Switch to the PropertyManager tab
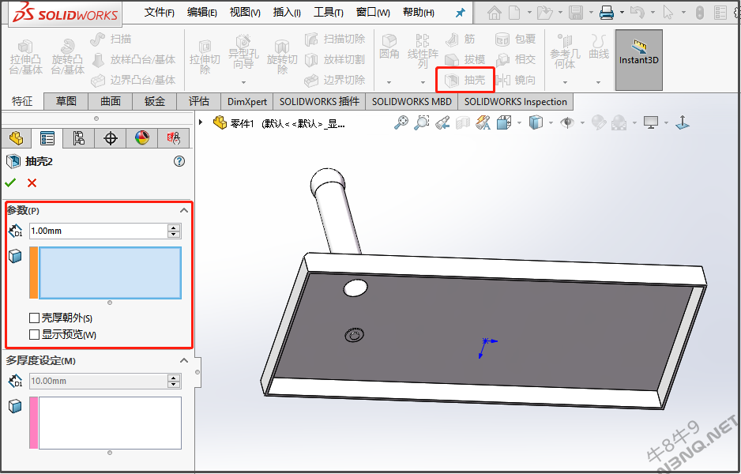The height and width of the screenshot is (474, 741). click(47, 138)
